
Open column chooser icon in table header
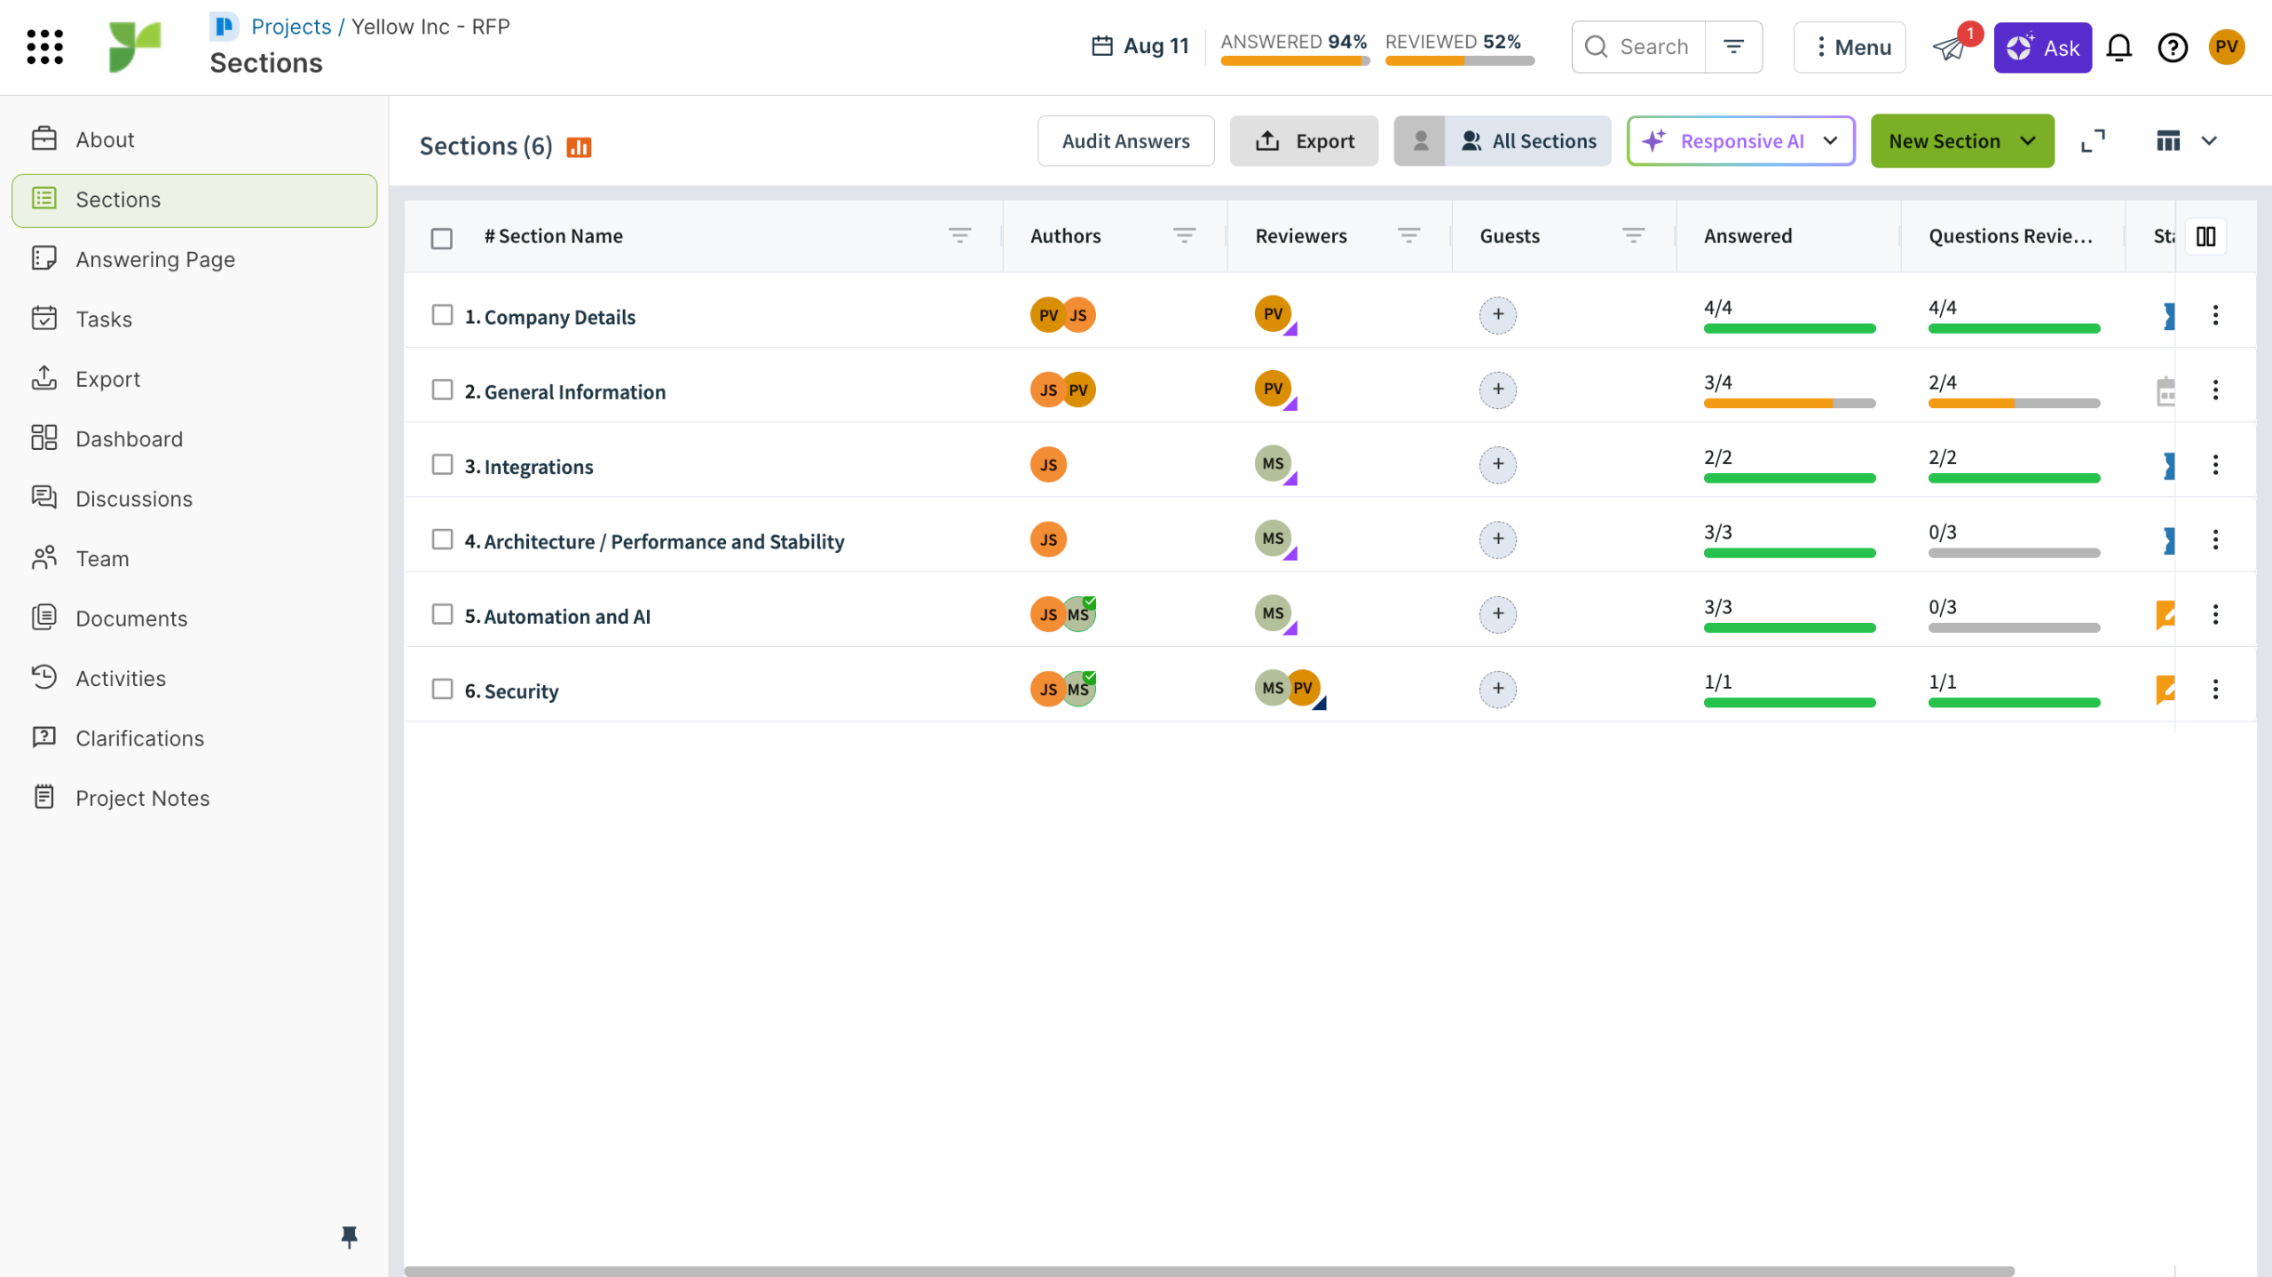pos(2205,236)
